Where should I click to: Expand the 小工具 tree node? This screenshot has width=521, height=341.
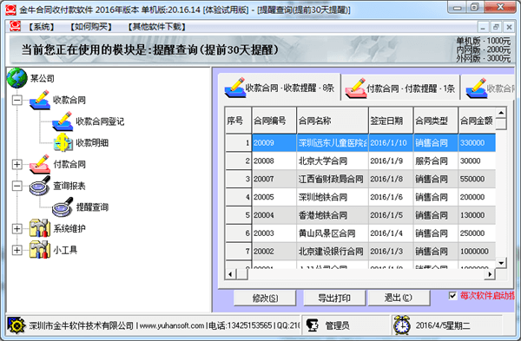click(17, 250)
